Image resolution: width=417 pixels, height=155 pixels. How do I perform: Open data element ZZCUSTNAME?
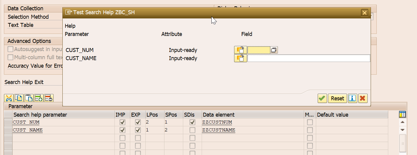pyautogui.click(x=219, y=130)
